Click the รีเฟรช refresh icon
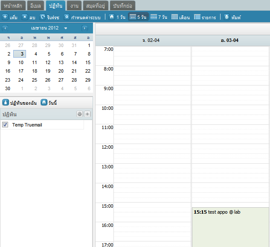This screenshot has height=247, width=270. coord(42,17)
